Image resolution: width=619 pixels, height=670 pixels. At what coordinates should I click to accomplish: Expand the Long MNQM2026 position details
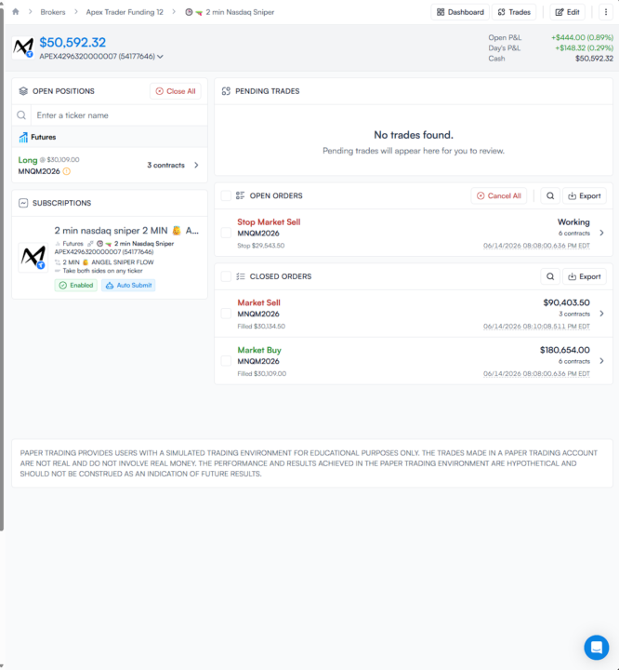pyautogui.click(x=196, y=165)
